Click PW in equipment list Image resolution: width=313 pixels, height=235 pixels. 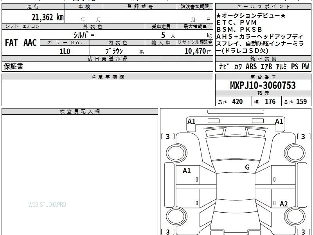(x=305, y=67)
